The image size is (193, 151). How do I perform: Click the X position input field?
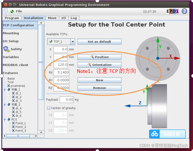(x=61, y=49)
